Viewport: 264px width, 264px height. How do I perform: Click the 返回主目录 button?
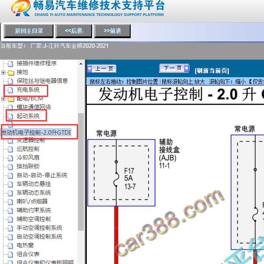click(x=29, y=31)
